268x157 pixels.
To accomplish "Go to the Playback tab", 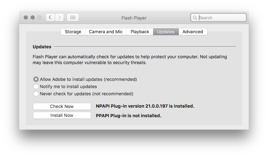I will (140, 32).
